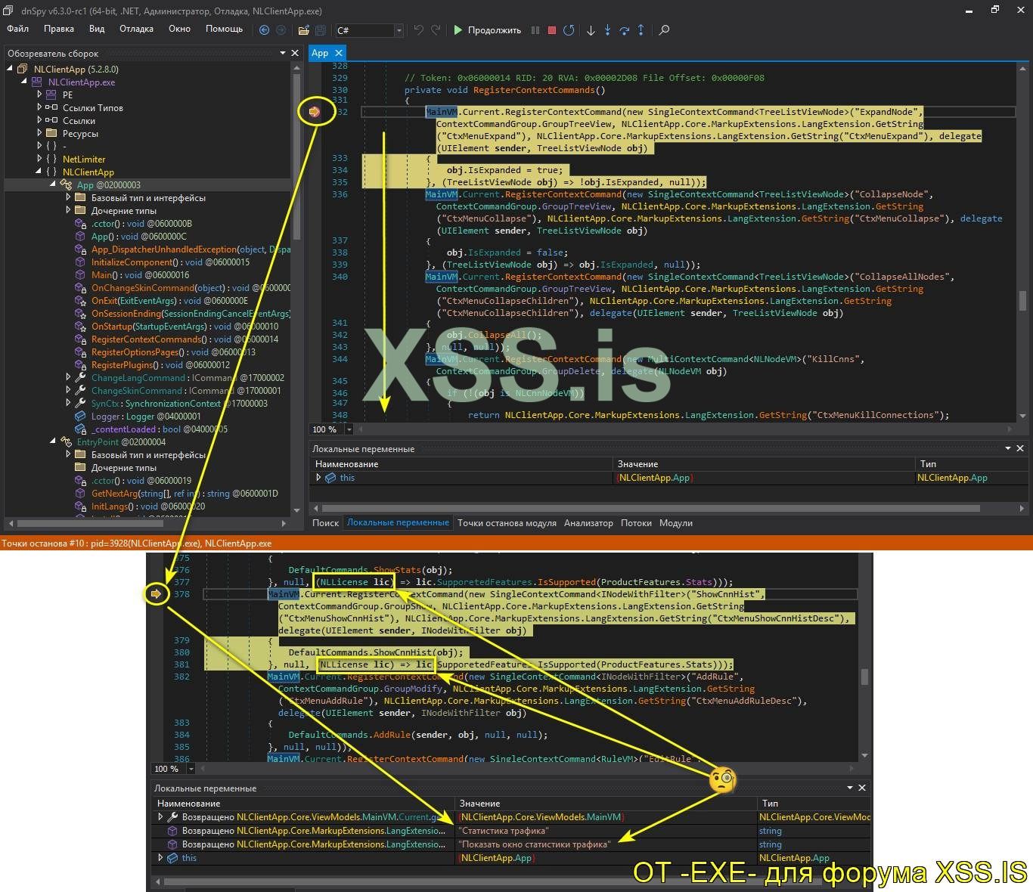Expand the Ссылки Типов node

[39, 108]
